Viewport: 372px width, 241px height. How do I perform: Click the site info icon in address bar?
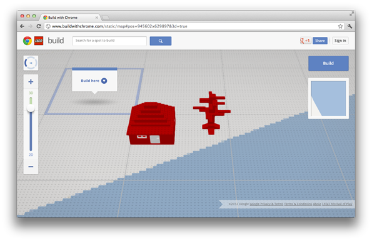tap(48, 26)
